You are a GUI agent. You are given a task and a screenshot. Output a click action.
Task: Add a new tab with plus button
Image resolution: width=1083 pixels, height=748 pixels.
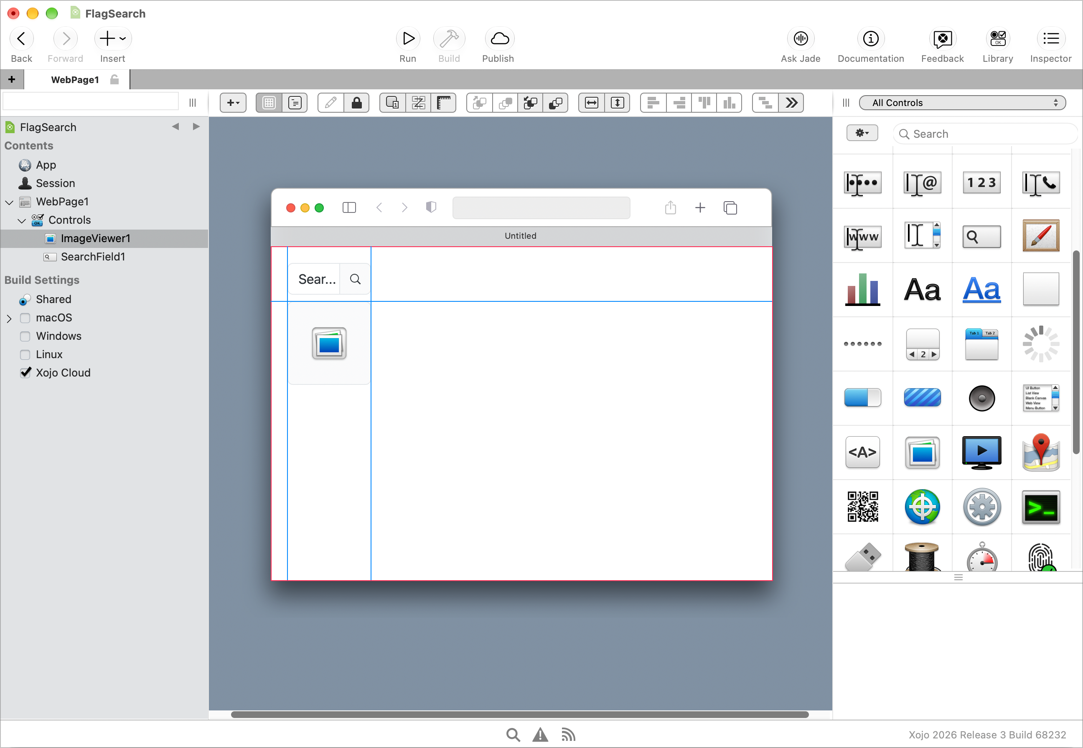click(x=12, y=80)
